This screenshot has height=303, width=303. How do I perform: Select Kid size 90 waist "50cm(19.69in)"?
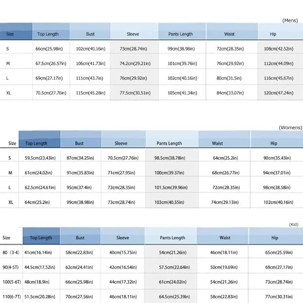pos(224,267)
